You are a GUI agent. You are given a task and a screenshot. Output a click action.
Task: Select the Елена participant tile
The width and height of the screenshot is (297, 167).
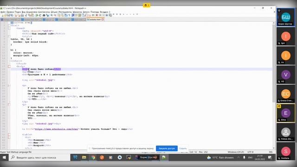pos(286,94)
